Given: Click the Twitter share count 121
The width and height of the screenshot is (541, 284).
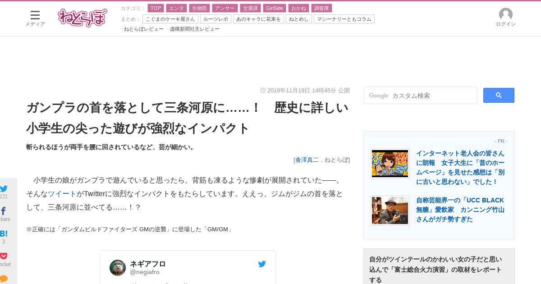Looking at the screenshot, I should pyautogui.click(x=4, y=197).
